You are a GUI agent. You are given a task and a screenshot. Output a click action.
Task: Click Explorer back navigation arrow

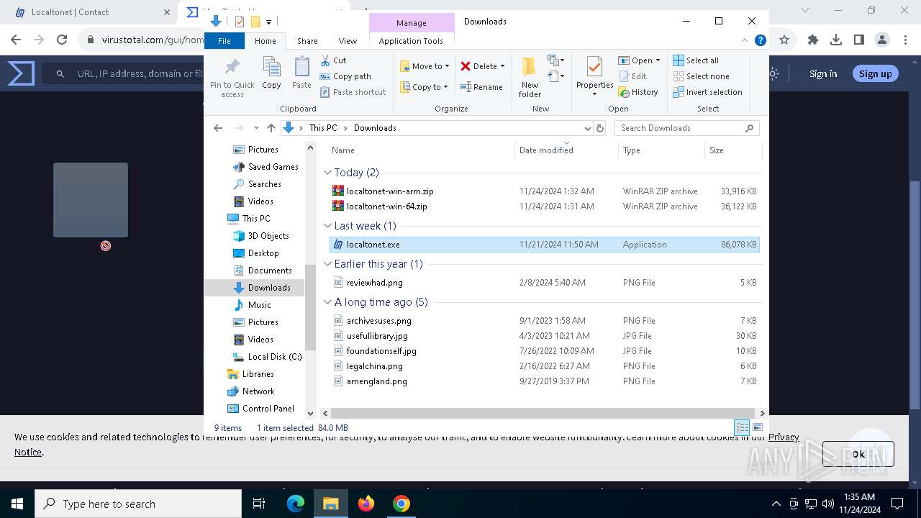click(x=218, y=128)
